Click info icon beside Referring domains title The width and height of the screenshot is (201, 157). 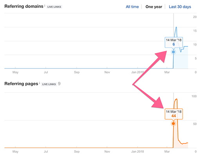pyautogui.click(x=45, y=5)
